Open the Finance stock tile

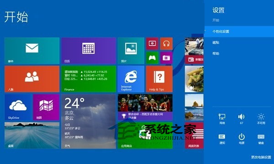(x=89, y=79)
